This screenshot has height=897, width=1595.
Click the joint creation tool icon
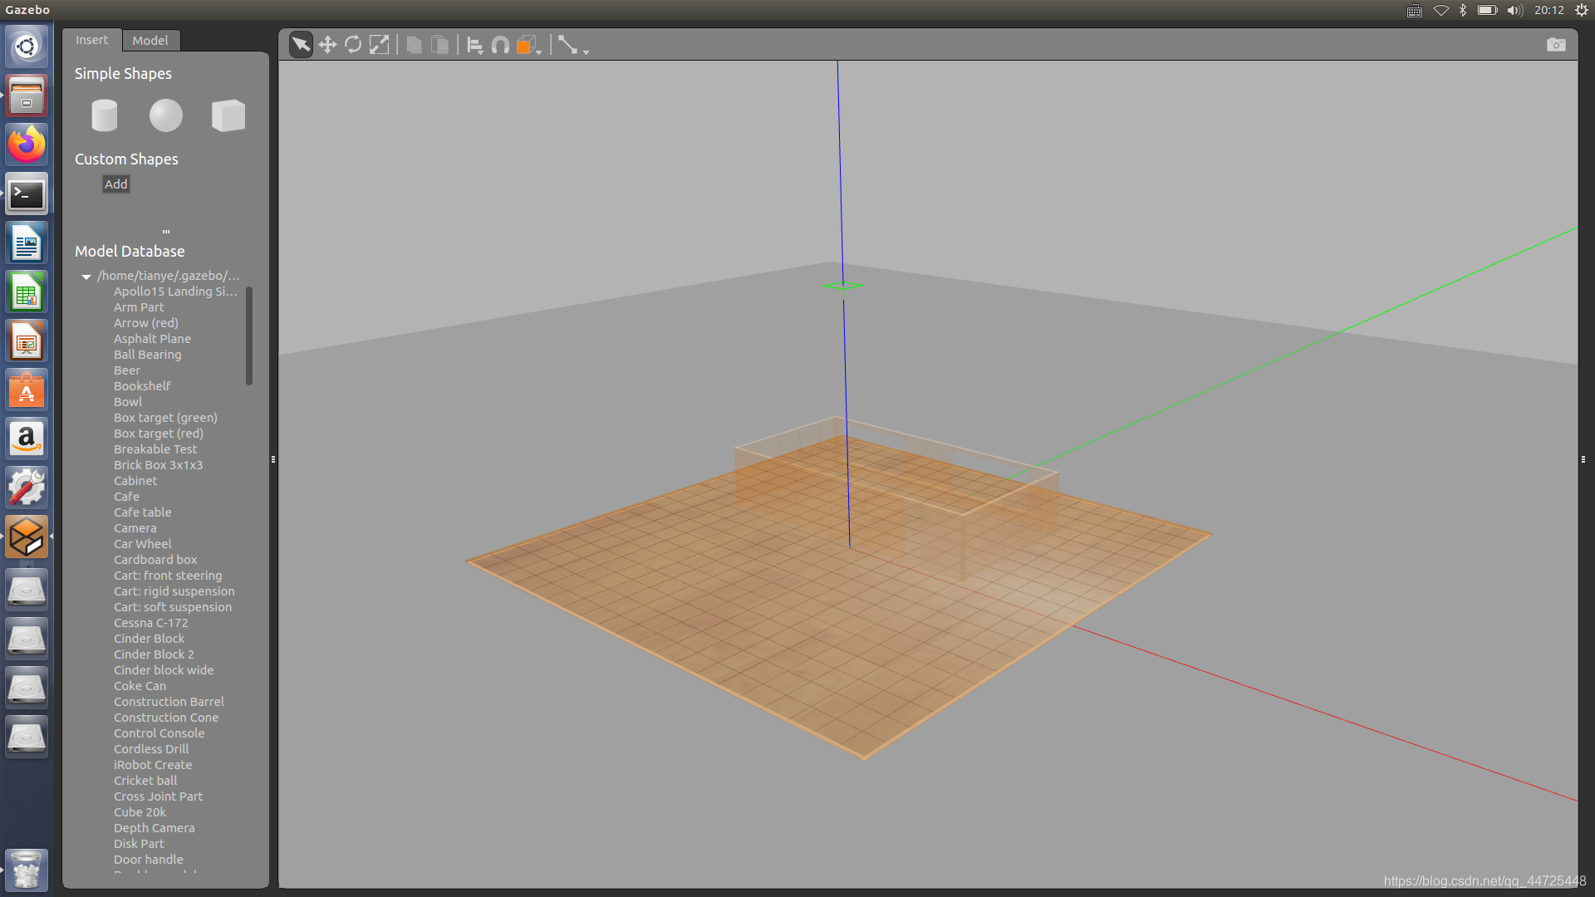[x=567, y=45]
